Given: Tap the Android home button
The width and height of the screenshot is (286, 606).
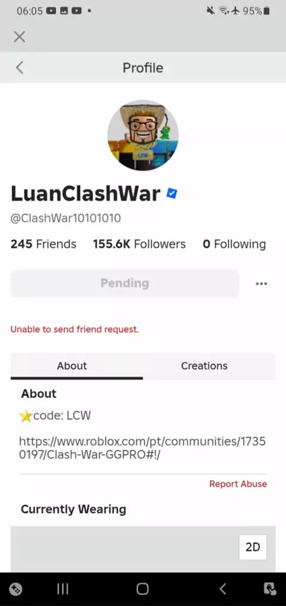Looking at the screenshot, I should 142,589.
